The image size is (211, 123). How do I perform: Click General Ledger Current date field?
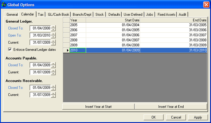pyautogui.click(x=40, y=42)
